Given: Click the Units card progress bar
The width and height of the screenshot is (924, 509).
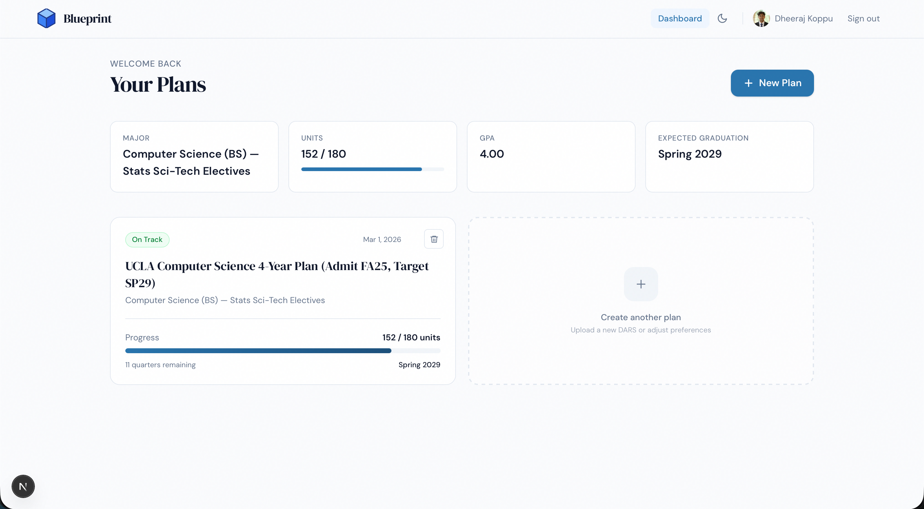Looking at the screenshot, I should coord(372,169).
